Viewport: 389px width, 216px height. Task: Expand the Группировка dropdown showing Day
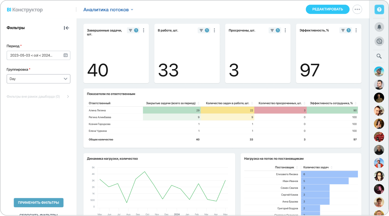tap(39, 79)
